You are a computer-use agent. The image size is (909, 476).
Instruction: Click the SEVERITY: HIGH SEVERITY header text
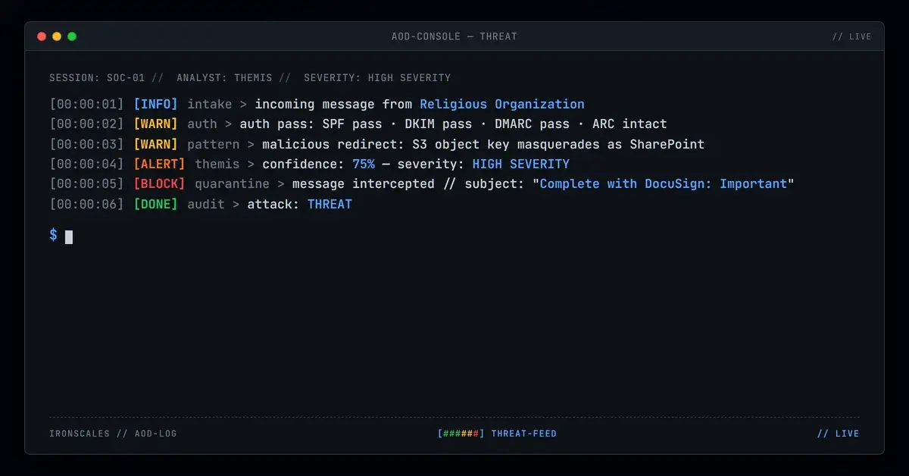tap(377, 77)
